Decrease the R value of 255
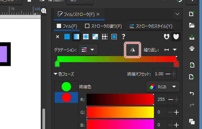Viewport: 202px width, 129px height. tap(171, 99)
